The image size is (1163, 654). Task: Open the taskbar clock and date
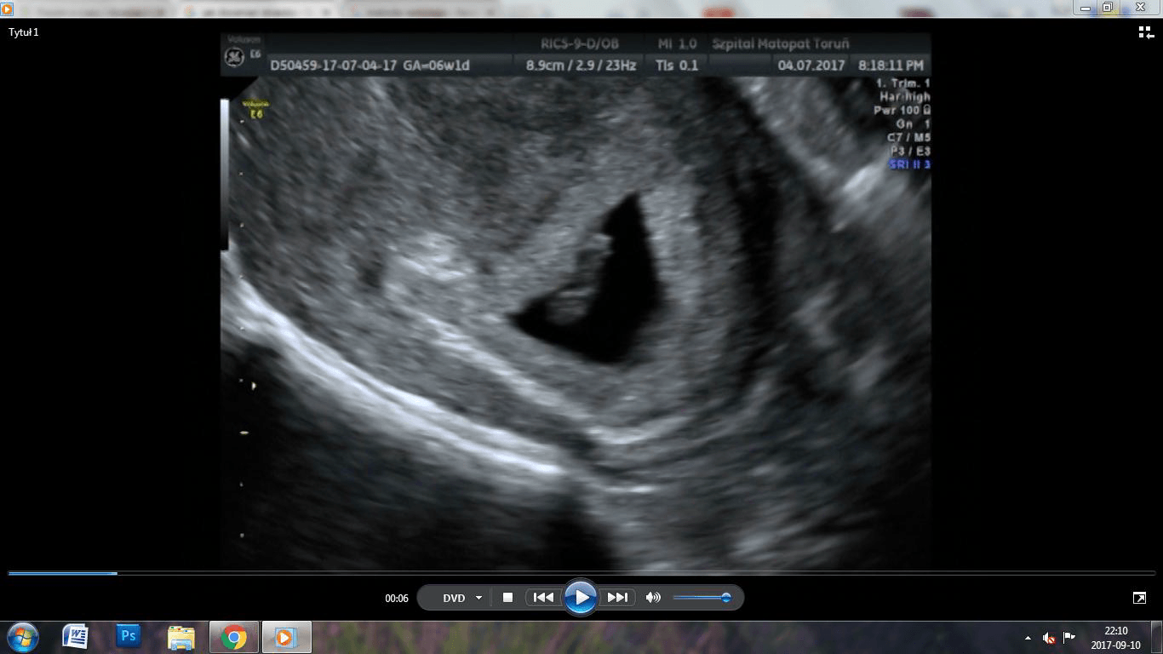1115,638
